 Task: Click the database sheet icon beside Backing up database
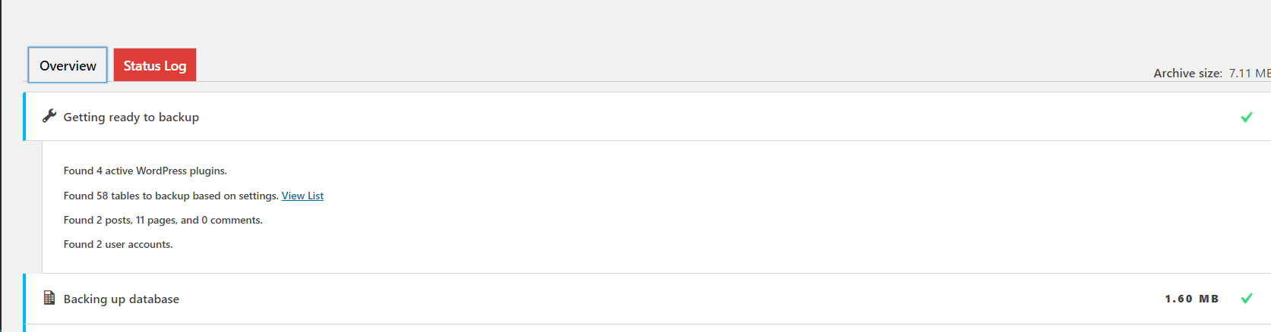tap(49, 298)
